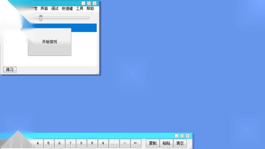Click the 练习 (practice) button
The width and height of the screenshot is (265, 149).
tap(10, 70)
